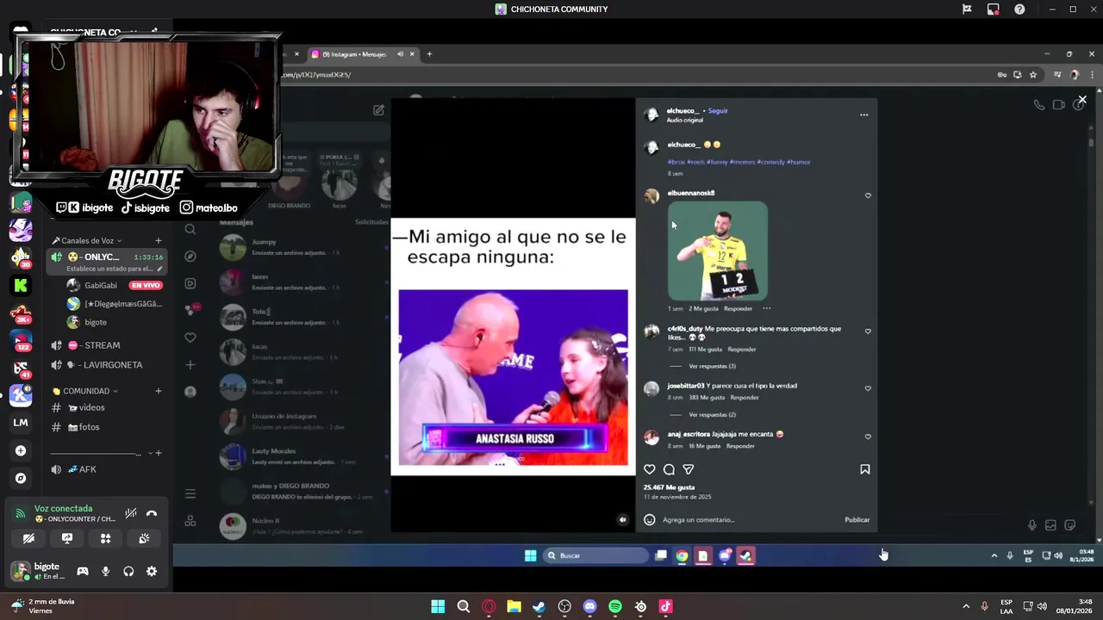Add a server in Discord sidebar

(21, 450)
